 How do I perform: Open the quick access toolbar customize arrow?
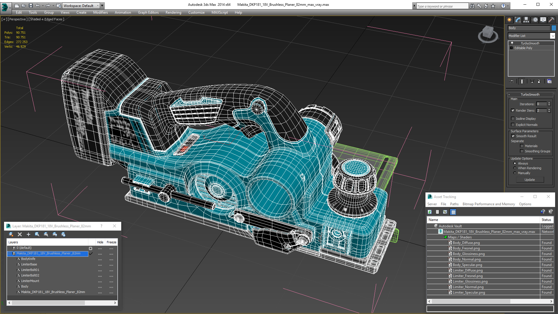[x=102, y=6]
